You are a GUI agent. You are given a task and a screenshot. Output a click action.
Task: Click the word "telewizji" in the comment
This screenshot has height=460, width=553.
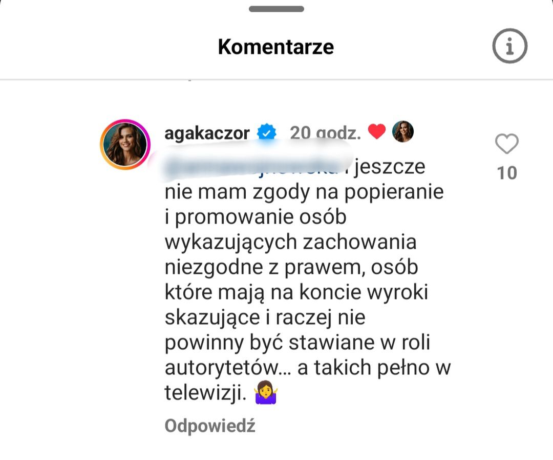205,393
